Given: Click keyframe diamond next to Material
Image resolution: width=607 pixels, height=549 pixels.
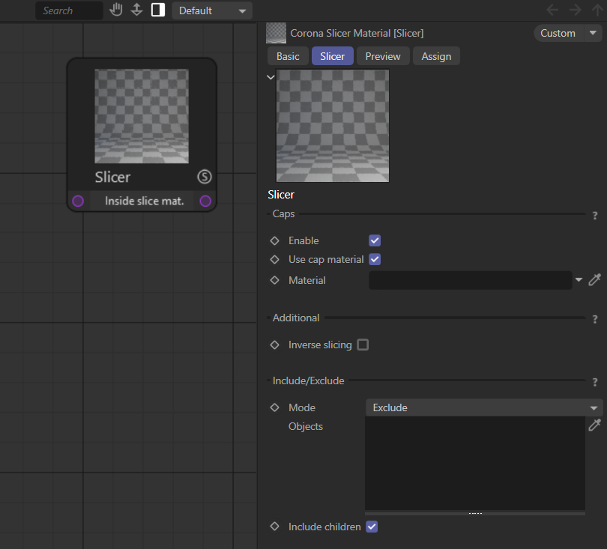Looking at the screenshot, I should point(274,280).
